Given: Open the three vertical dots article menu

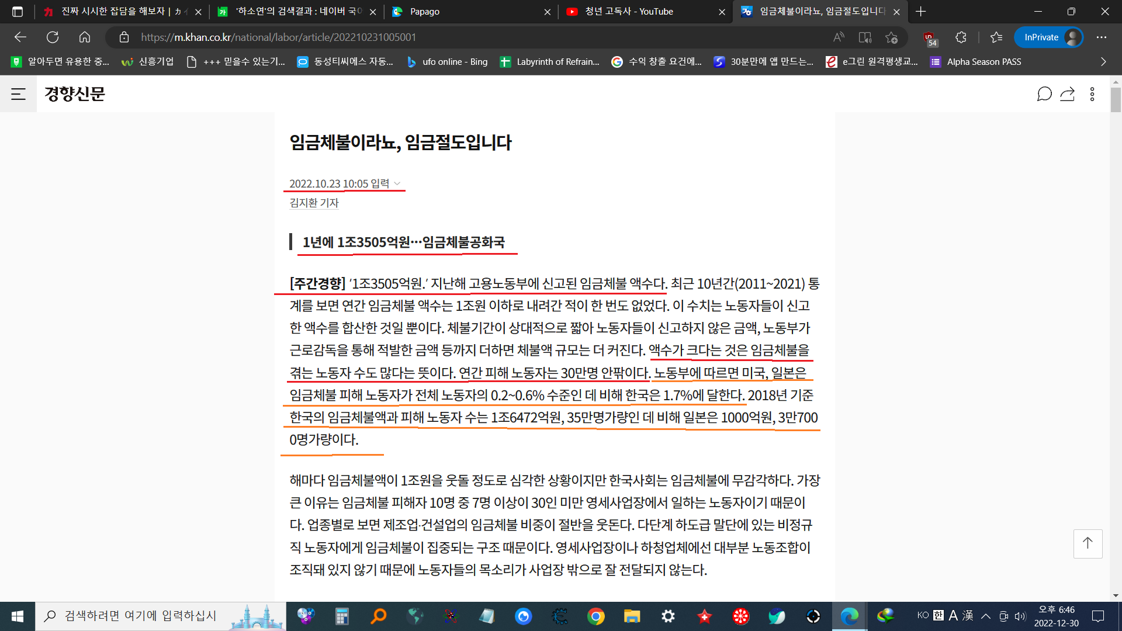Looking at the screenshot, I should 1092,94.
